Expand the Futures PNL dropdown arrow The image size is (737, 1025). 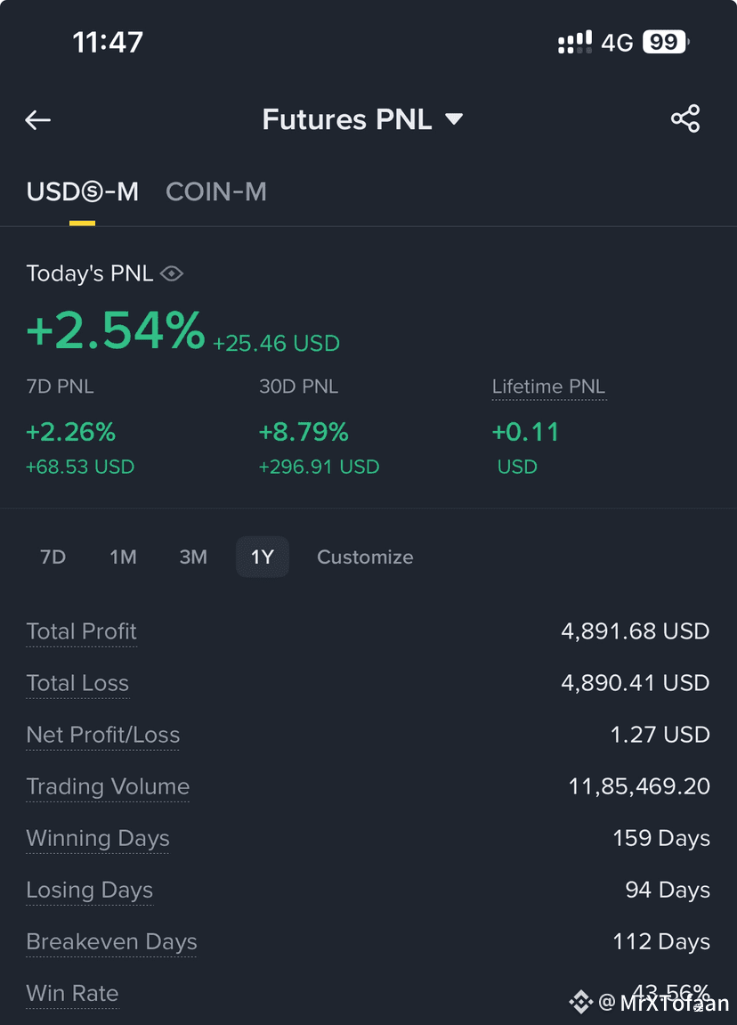[x=454, y=119]
